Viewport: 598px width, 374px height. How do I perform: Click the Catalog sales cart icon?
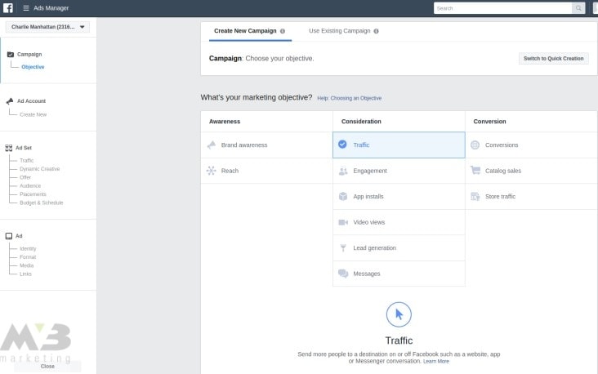pyautogui.click(x=475, y=171)
